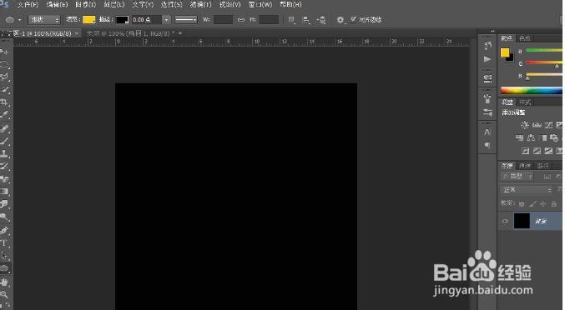The image size is (565, 310).
Task: Select the Clone Stamp tool
Action: tap(4, 153)
